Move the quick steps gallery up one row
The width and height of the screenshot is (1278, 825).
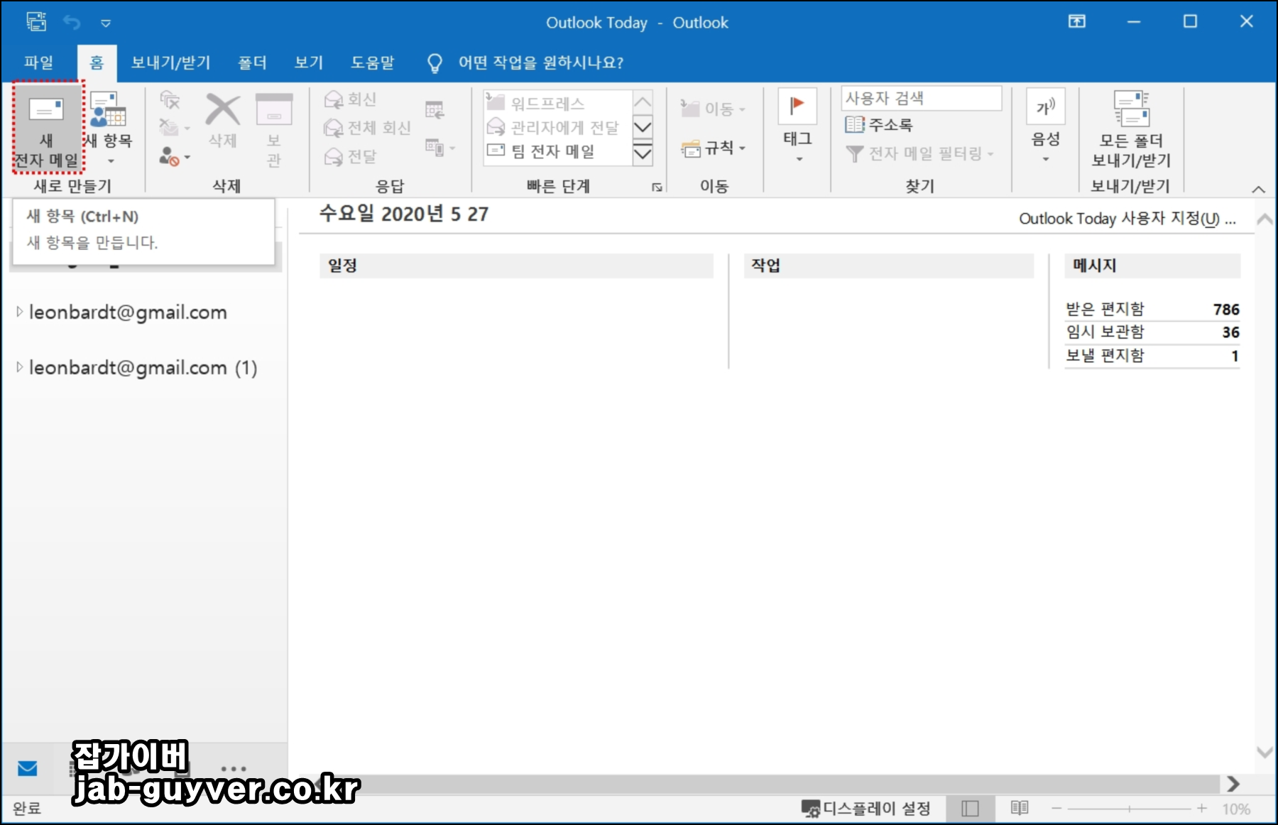[x=643, y=102]
